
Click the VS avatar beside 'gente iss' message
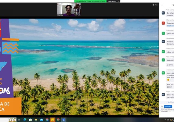(163, 33)
